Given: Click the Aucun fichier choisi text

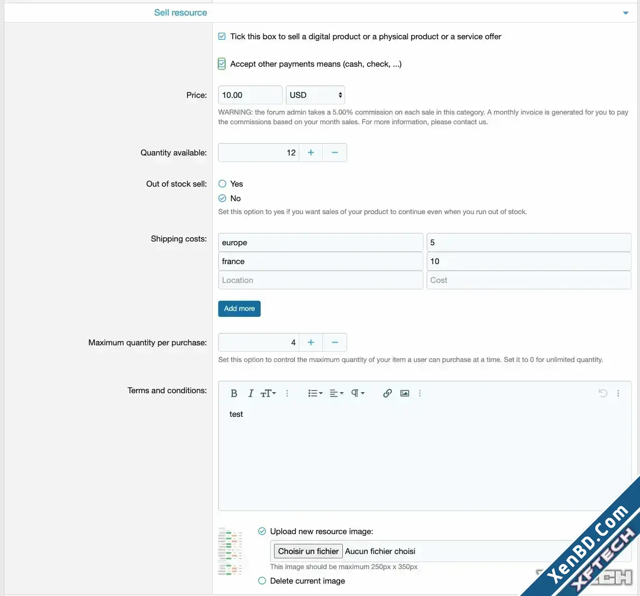Looking at the screenshot, I should pos(380,551).
